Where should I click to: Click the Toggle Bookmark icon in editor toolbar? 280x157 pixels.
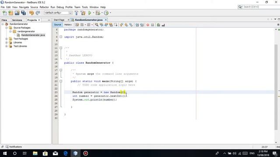(131, 25)
